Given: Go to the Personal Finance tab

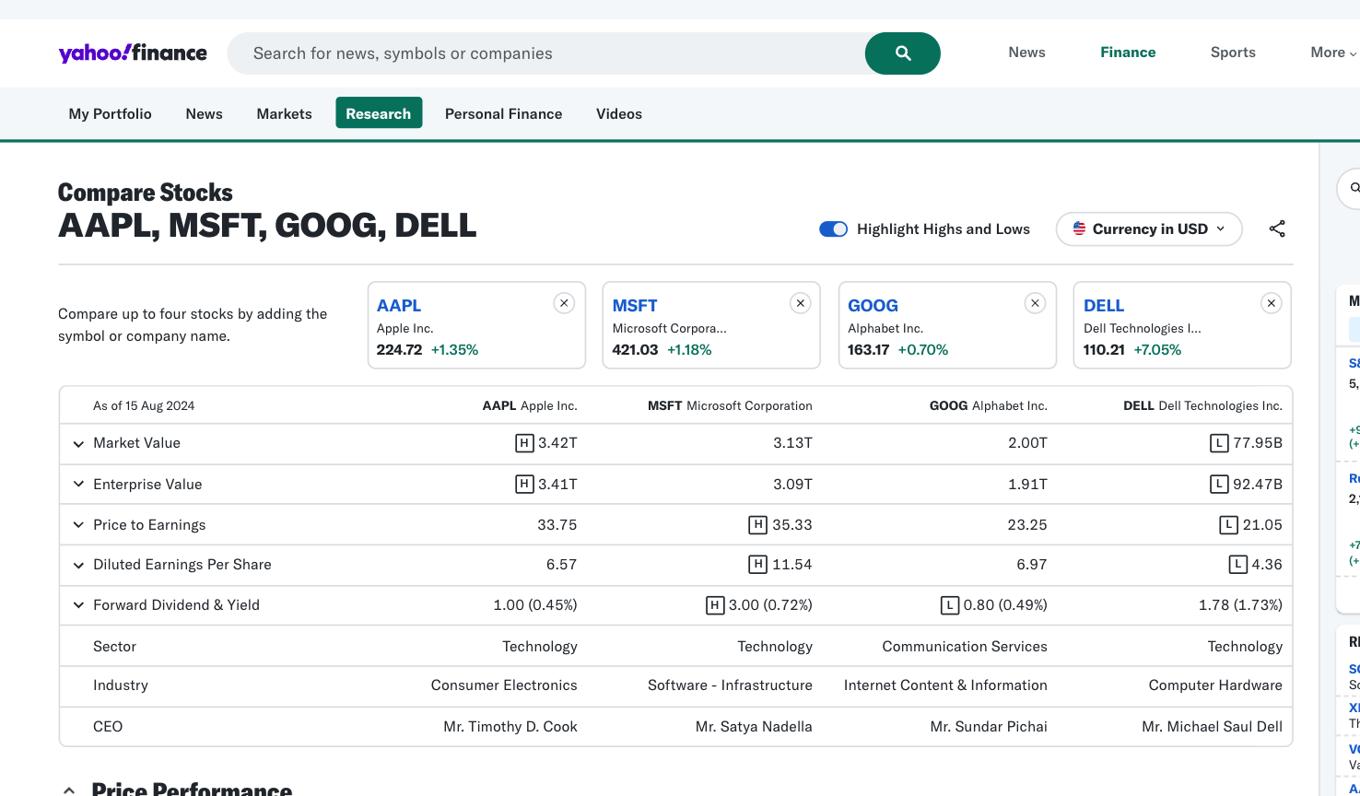Looking at the screenshot, I should point(503,113).
